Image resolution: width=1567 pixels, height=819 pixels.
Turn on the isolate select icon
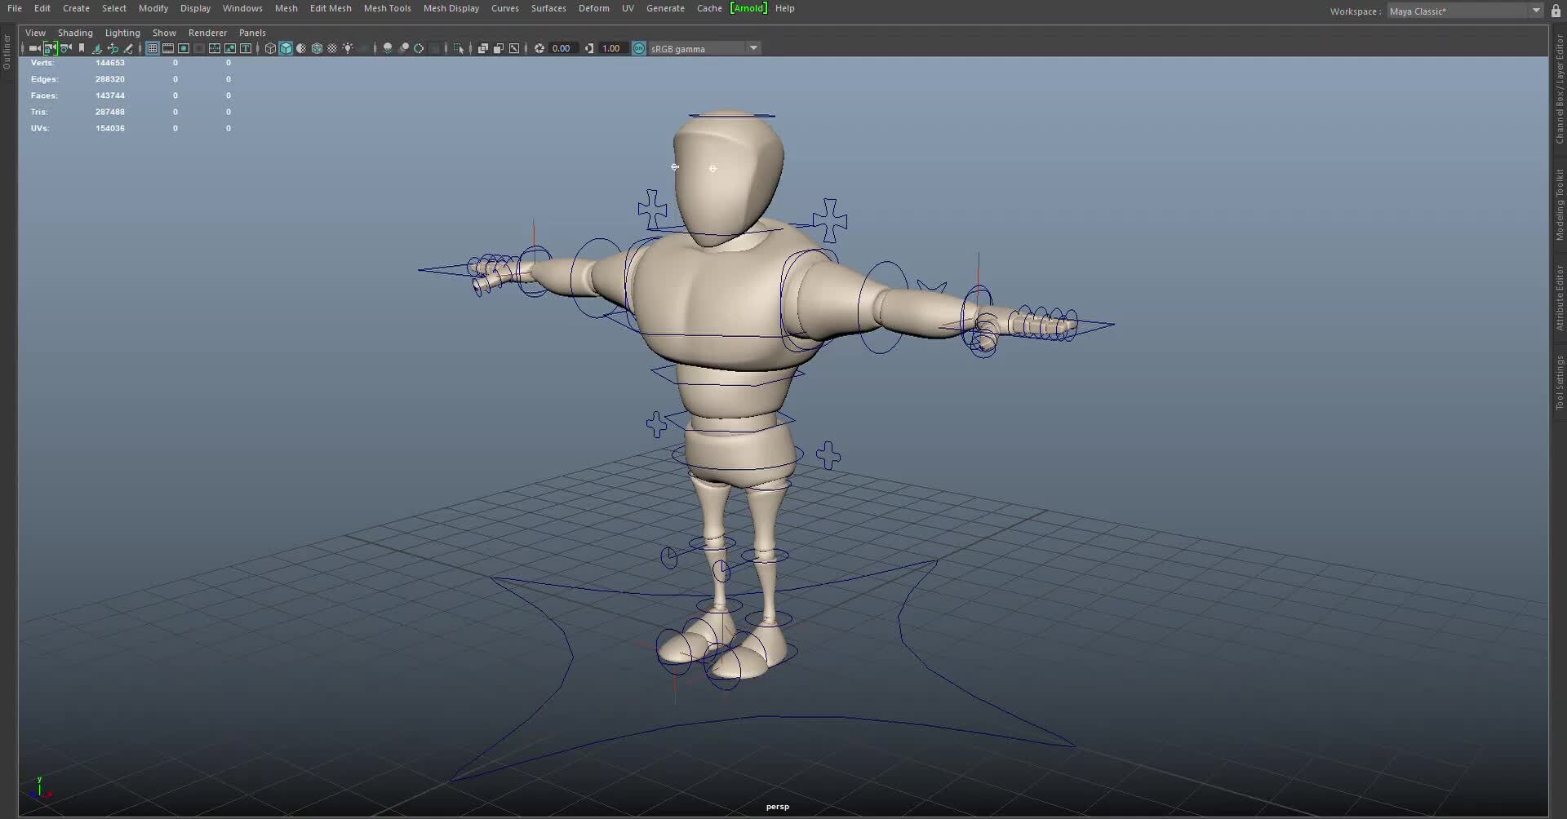point(458,48)
